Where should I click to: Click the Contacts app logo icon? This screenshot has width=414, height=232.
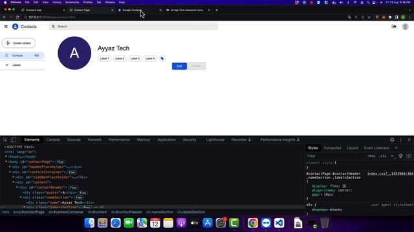click(16, 26)
